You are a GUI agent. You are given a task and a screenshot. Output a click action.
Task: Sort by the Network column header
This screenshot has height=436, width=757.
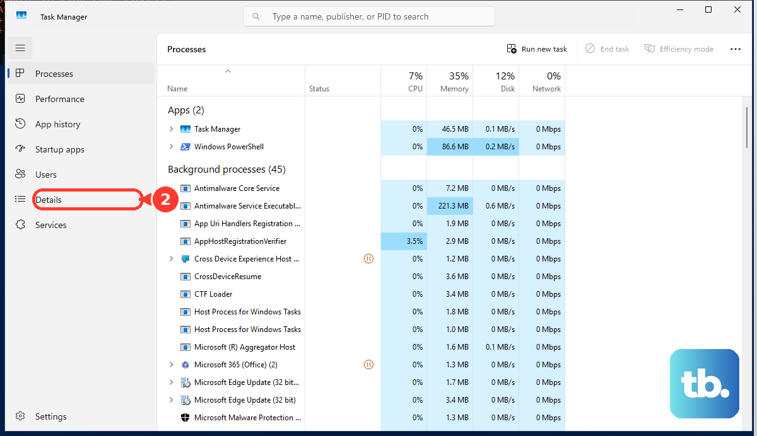(542, 81)
